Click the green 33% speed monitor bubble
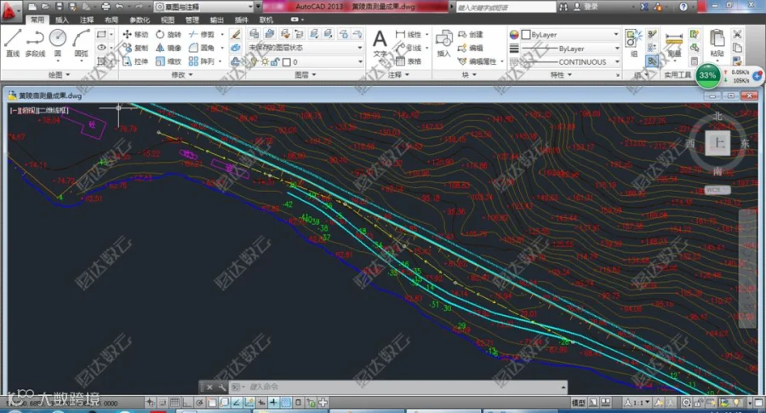This screenshot has height=413, width=766. click(707, 75)
